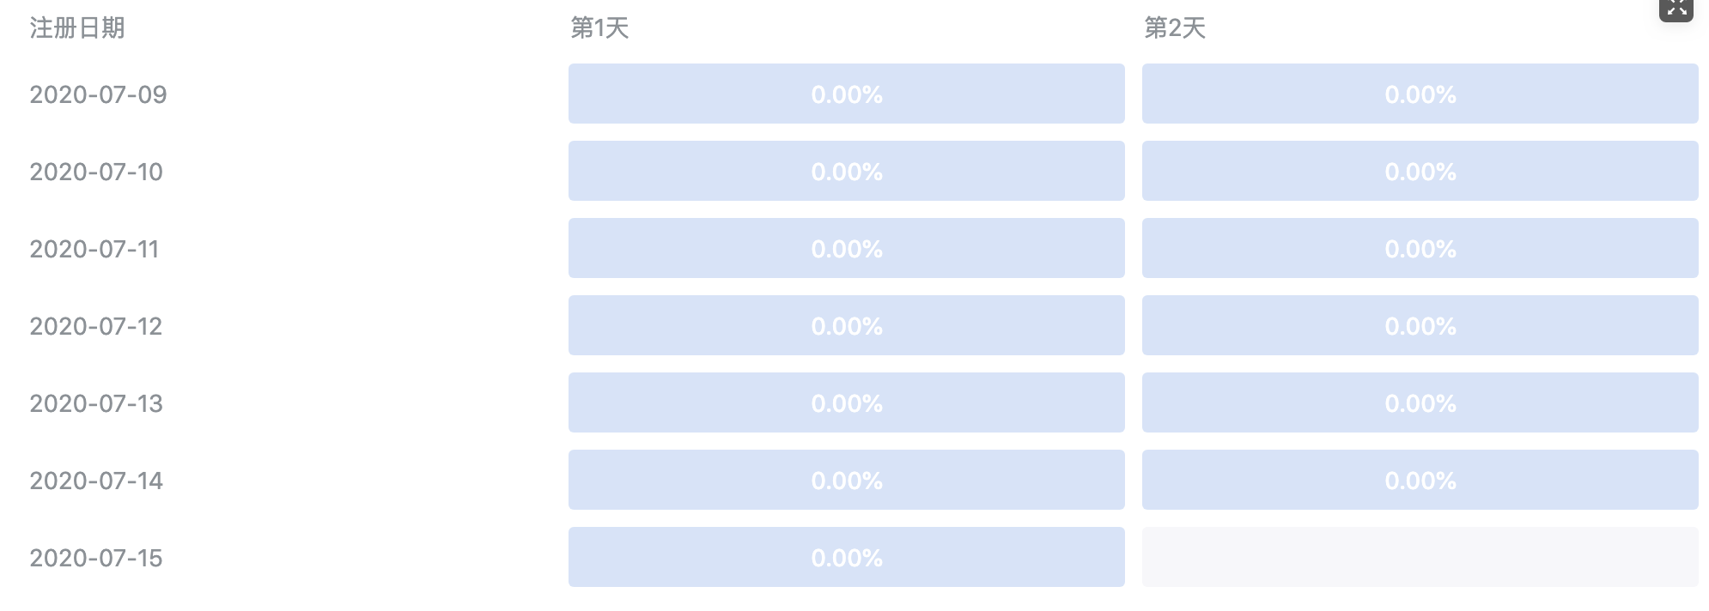Click 第1天 retention cell for 2020-07-11
This screenshot has height=611, width=1709.
click(x=846, y=248)
